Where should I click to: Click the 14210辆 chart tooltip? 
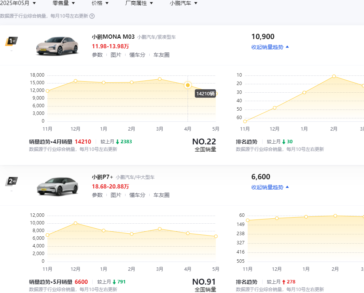pyautogui.click(x=205, y=93)
